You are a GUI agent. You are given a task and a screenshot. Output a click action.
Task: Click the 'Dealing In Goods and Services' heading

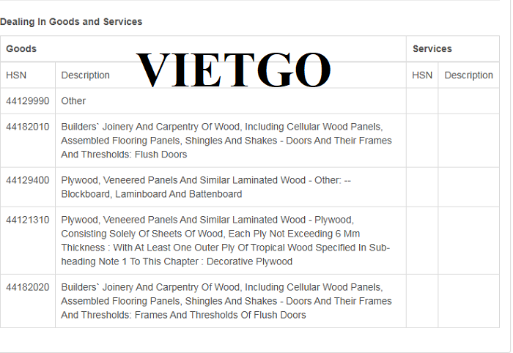pos(71,22)
